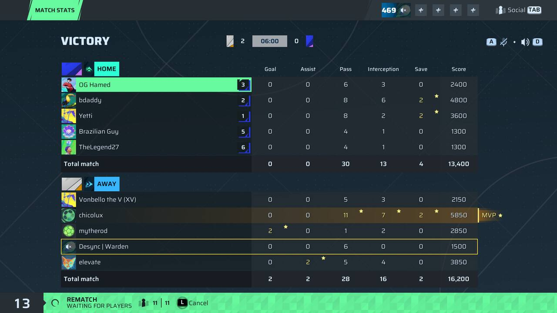The width and height of the screenshot is (557, 313).
Task: Select player name mytherod
Action: click(x=93, y=231)
